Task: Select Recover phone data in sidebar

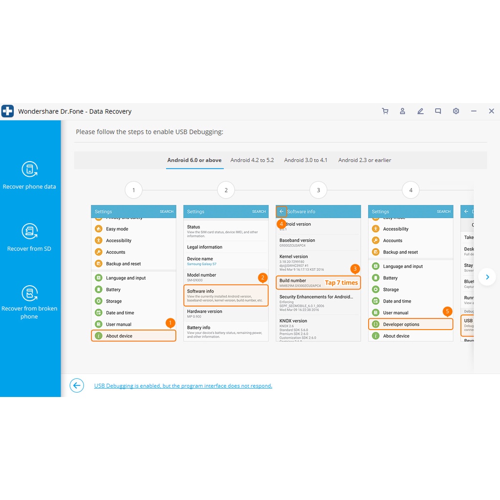Action: point(29,176)
